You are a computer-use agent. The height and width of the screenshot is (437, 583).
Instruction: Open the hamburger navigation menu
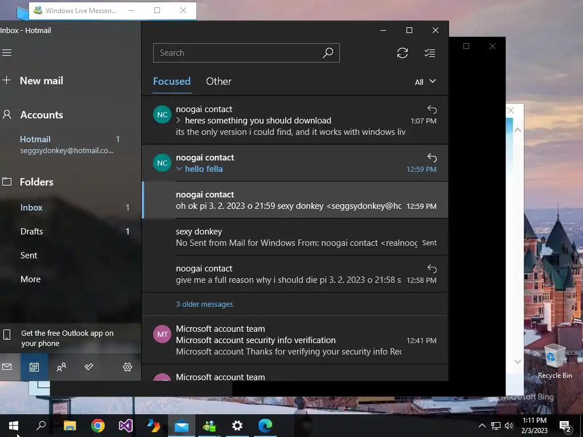(x=7, y=53)
